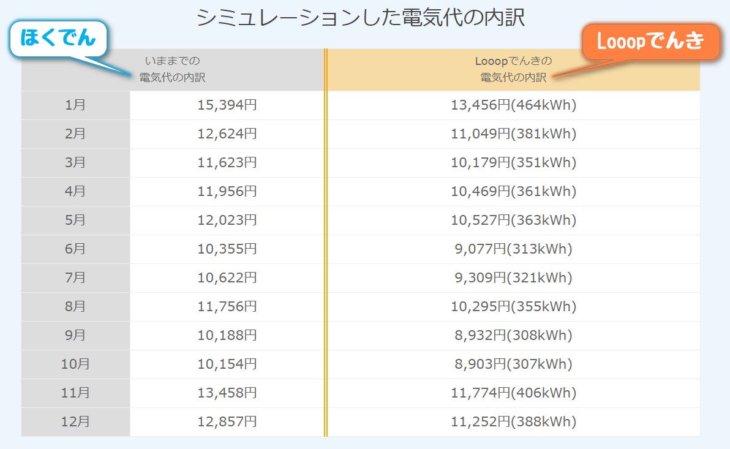Pick the 10,527円(363kWh) value
Screen dimensions: 730x449
coord(514,221)
